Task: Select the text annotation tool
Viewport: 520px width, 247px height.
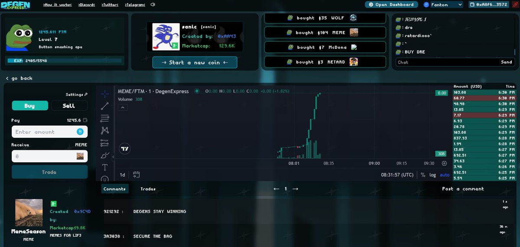Action: click(104, 167)
